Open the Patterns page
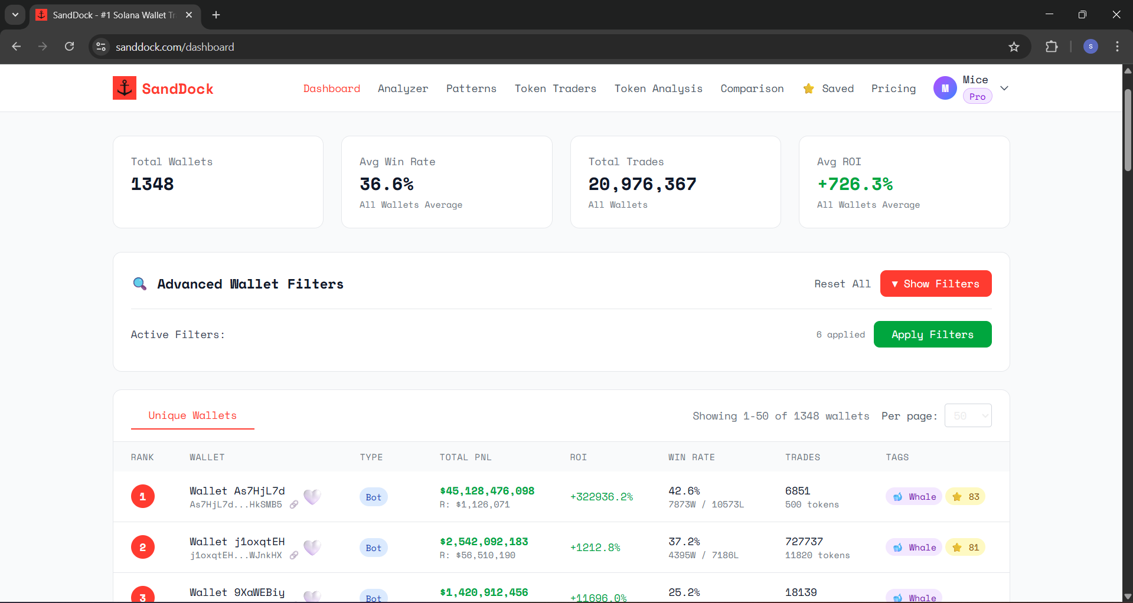This screenshot has height=603, width=1133. pyautogui.click(x=471, y=89)
